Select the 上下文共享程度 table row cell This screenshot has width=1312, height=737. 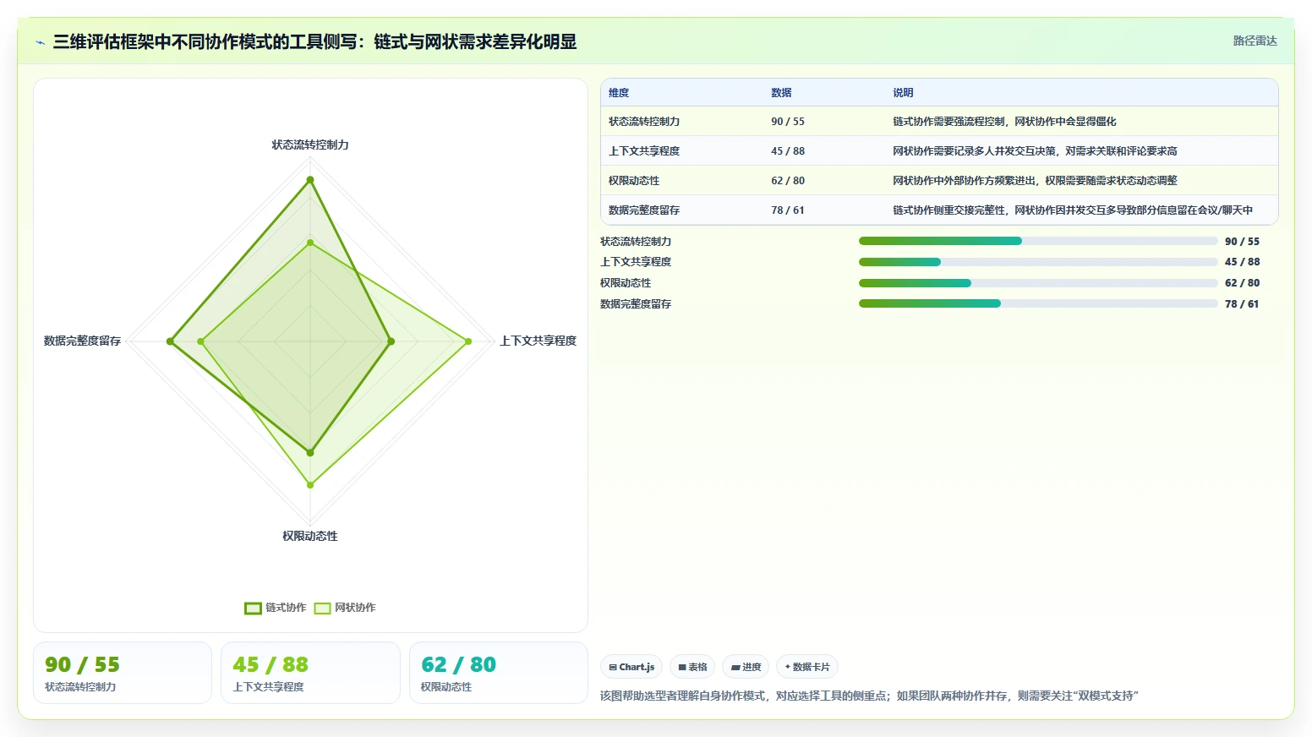pos(644,151)
